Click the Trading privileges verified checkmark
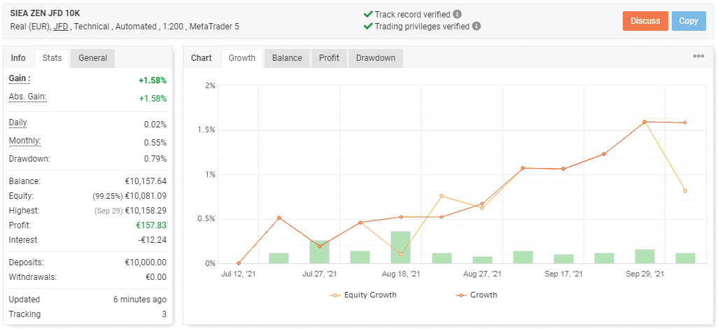The width and height of the screenshot is (718, 329). [x=367, y=26]
